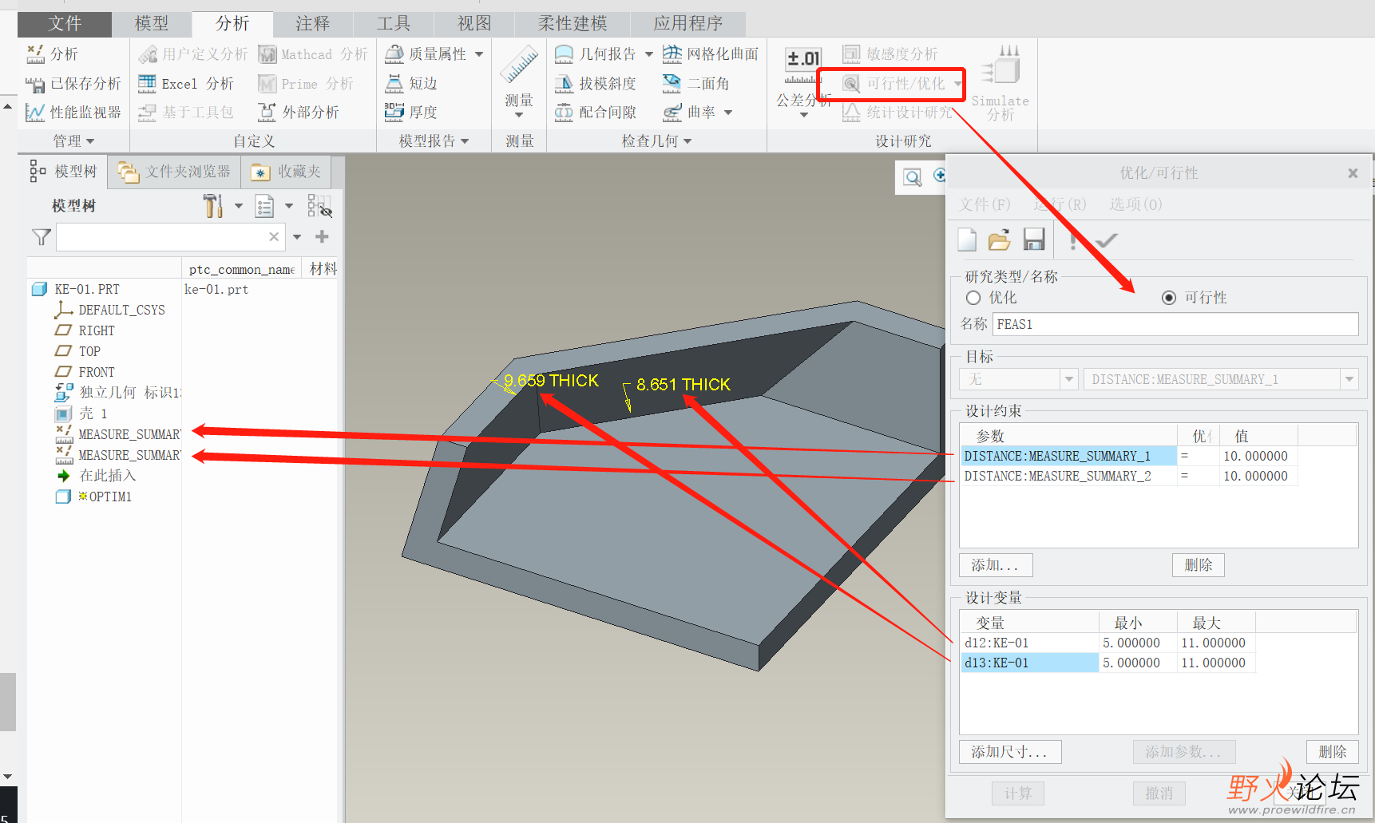1375x823 pixels.
Task: Open tree columns display dropdown arrow
Action: click(x=289, y=206)
